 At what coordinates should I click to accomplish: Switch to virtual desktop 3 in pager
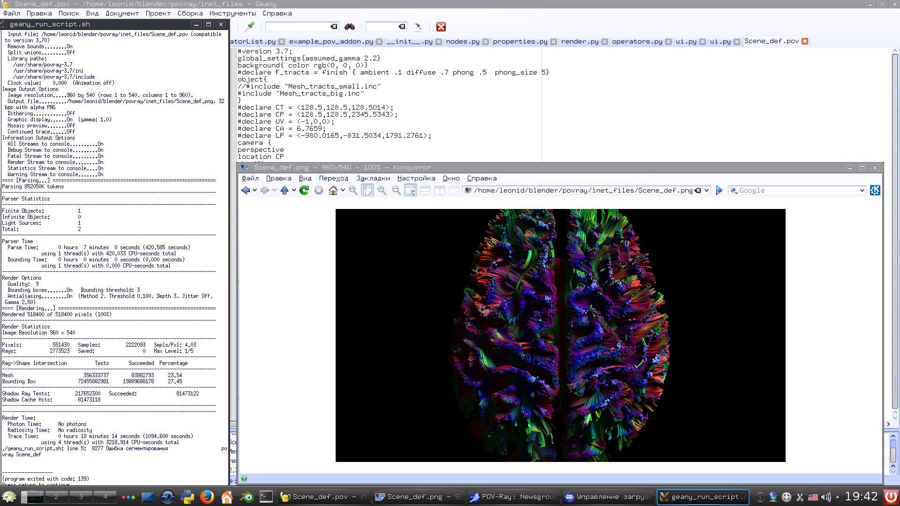(81, 497)
